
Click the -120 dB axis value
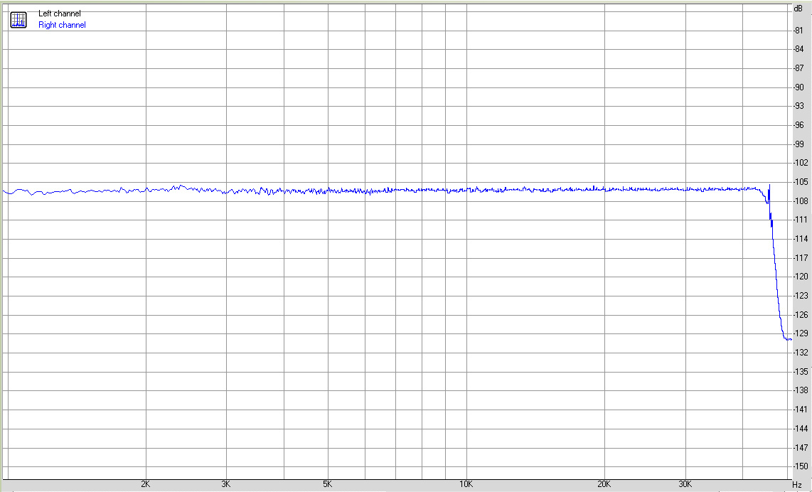point(801,277)
